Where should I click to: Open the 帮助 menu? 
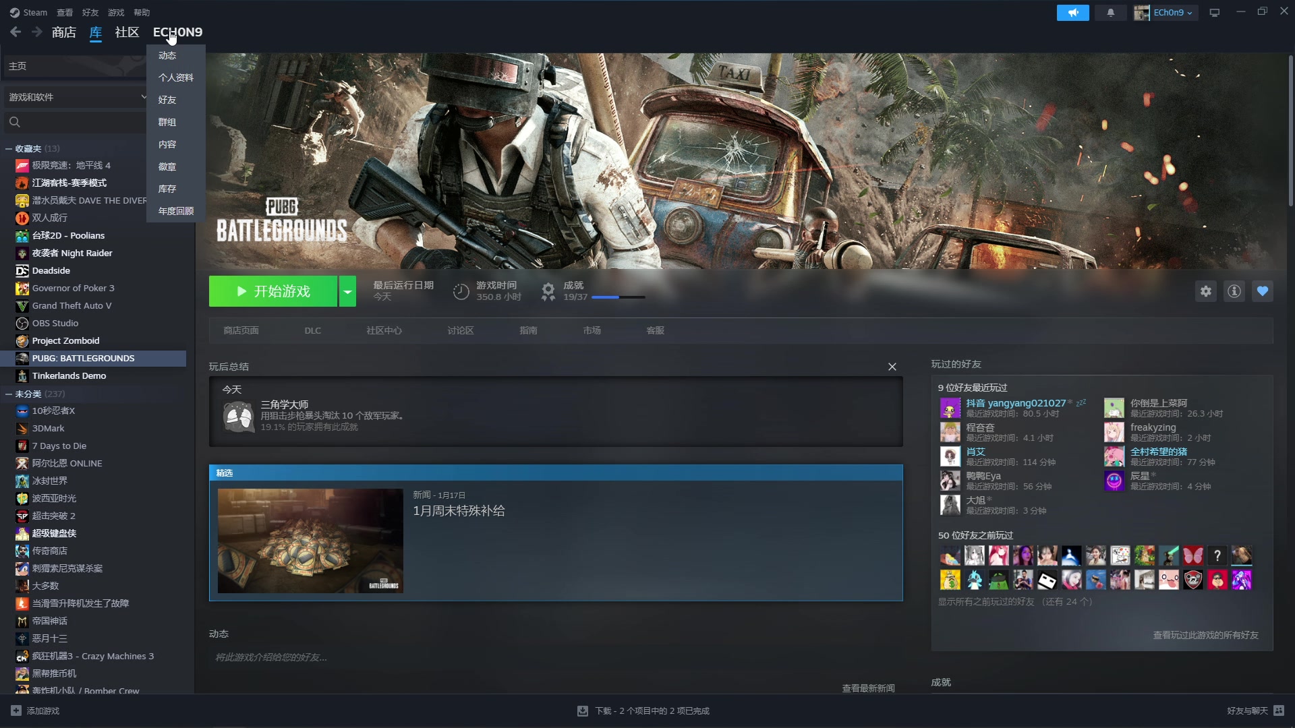pos(142,12)
